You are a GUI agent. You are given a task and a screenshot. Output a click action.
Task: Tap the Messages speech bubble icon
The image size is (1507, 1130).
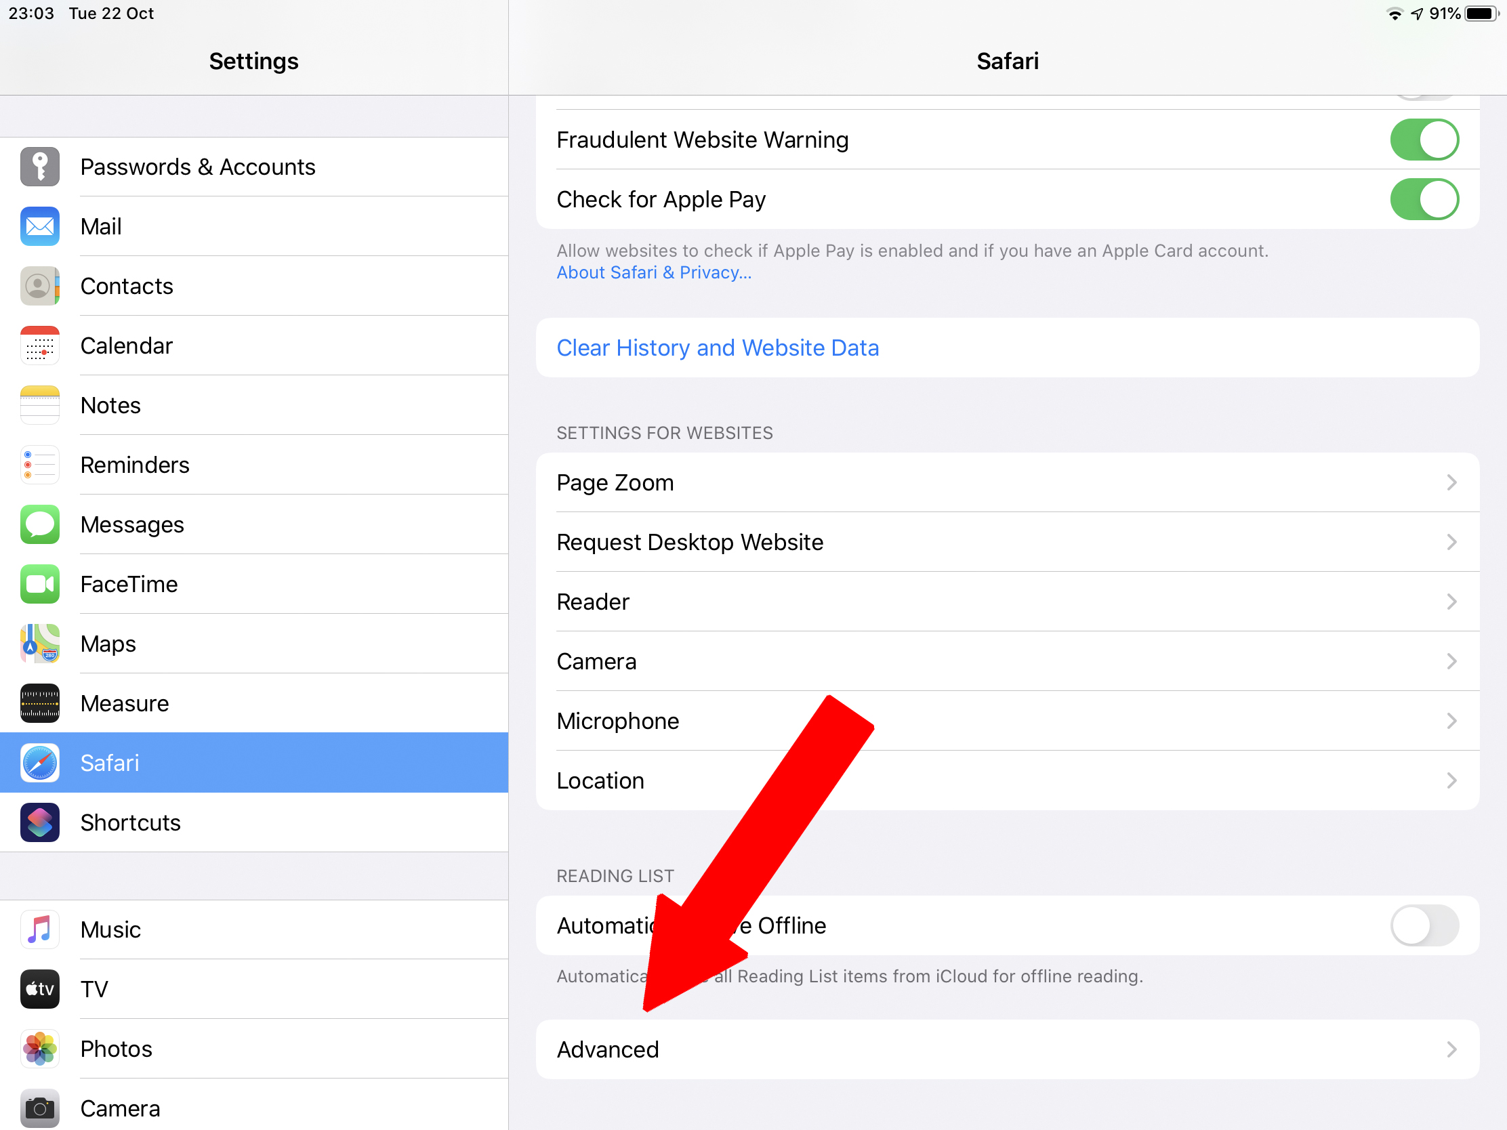pyautogui.click(x=39, y=524)
